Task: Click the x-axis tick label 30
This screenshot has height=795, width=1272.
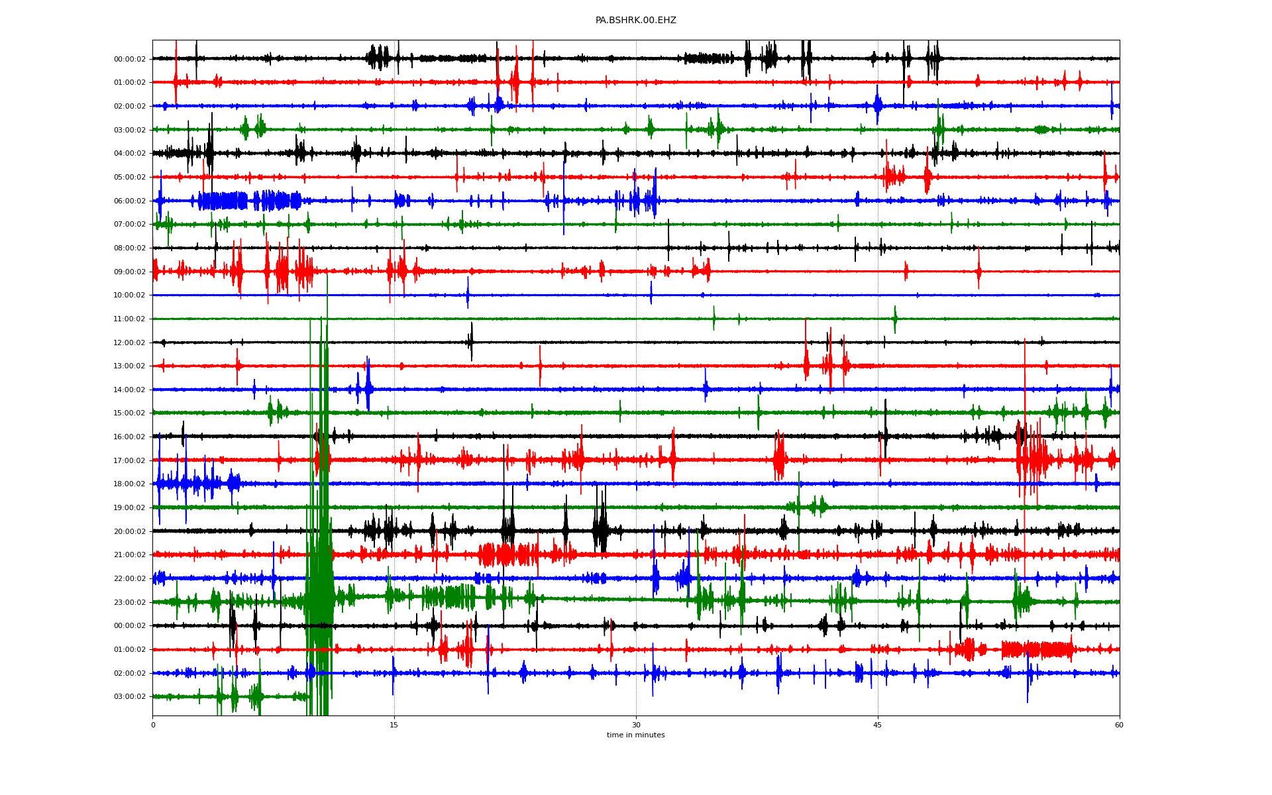Action: pyautogui.click(x=636, y=725)
